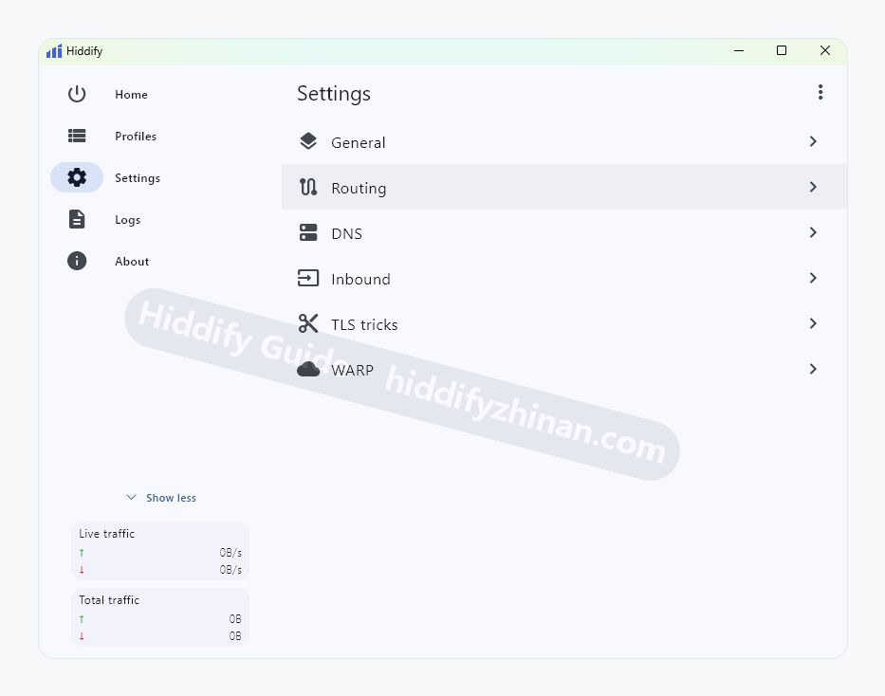The width and height of the screenshot is (885, 696).
Task: Select Settings label in sidebar
Action: (138, 178)
